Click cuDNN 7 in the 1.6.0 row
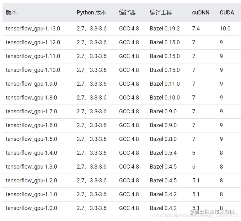 tap(194, 125)
